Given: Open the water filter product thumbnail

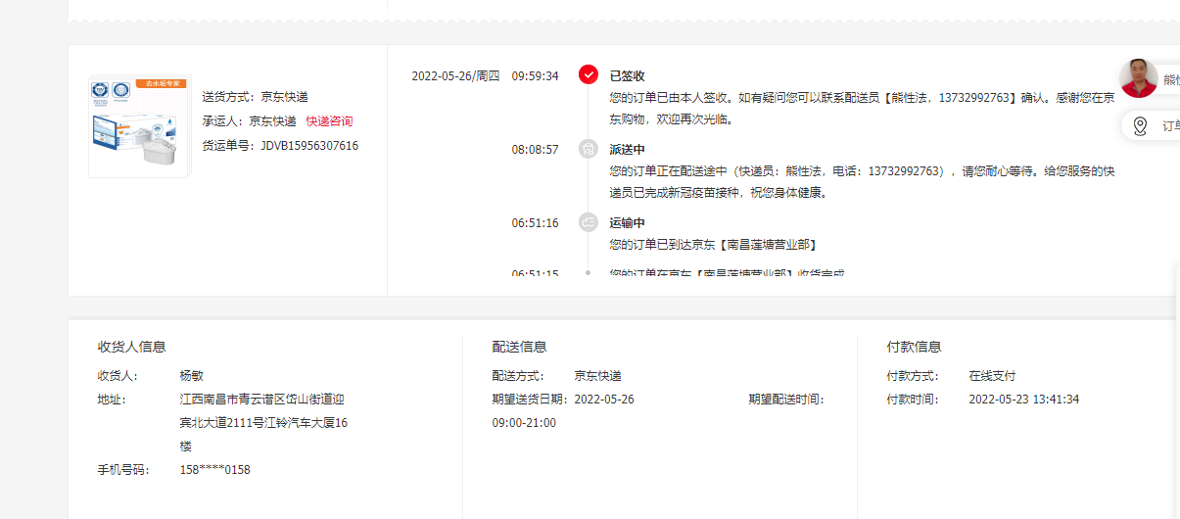Looking at the screenshot, I should [140, 127].
